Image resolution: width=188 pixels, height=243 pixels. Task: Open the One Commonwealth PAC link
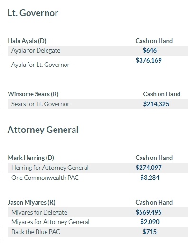click(45, 178)
